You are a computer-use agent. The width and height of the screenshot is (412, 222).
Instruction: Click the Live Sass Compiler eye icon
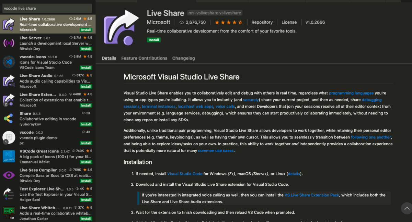pos(9,175)
